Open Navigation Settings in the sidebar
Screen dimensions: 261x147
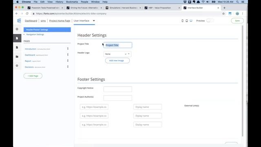click(x=35, y=34)
